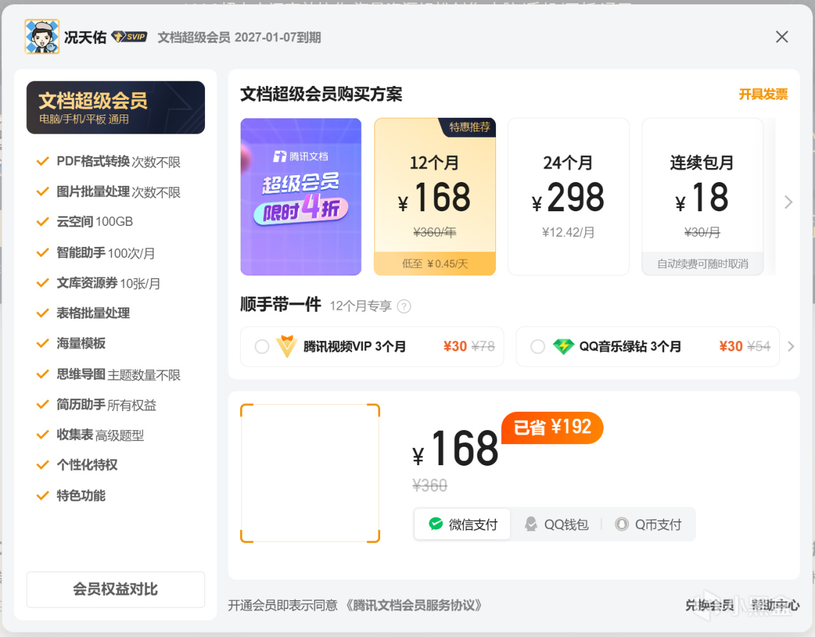Switch to Q币支付 payment tab
Screen dimensions: 815x637
coord(648,524)
